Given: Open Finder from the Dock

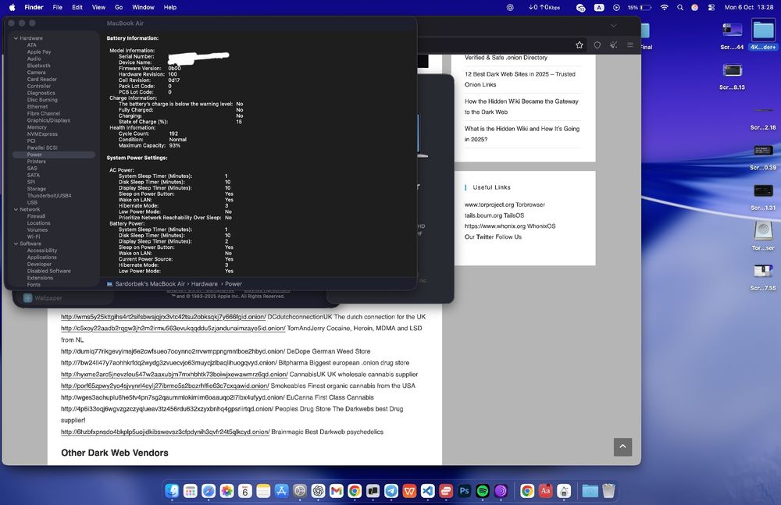Looking at the screenshot, I should pos(172,491).
